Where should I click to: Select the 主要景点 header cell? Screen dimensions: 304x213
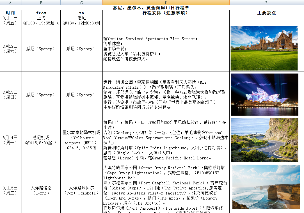(x=266, y=13)
